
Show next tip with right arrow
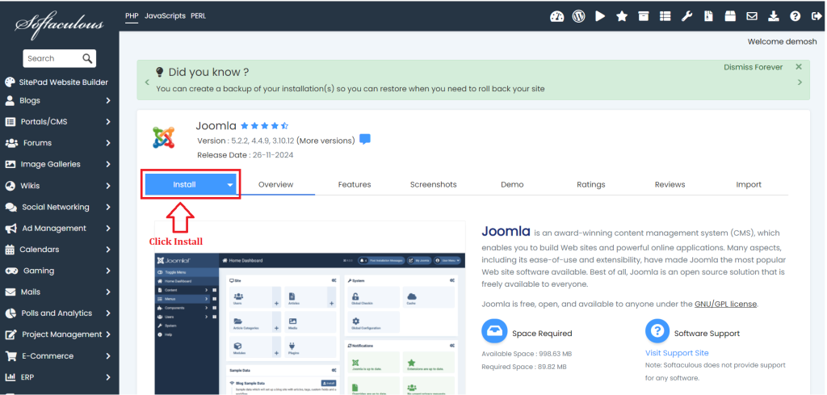800,82
